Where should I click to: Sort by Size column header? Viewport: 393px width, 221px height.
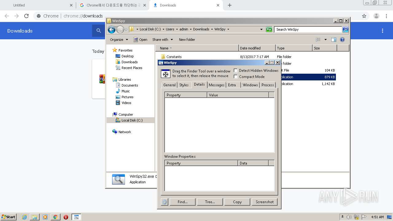coord(325,48)
